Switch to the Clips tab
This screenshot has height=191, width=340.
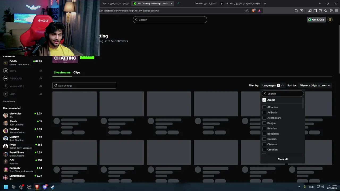(x=77, y=72)
